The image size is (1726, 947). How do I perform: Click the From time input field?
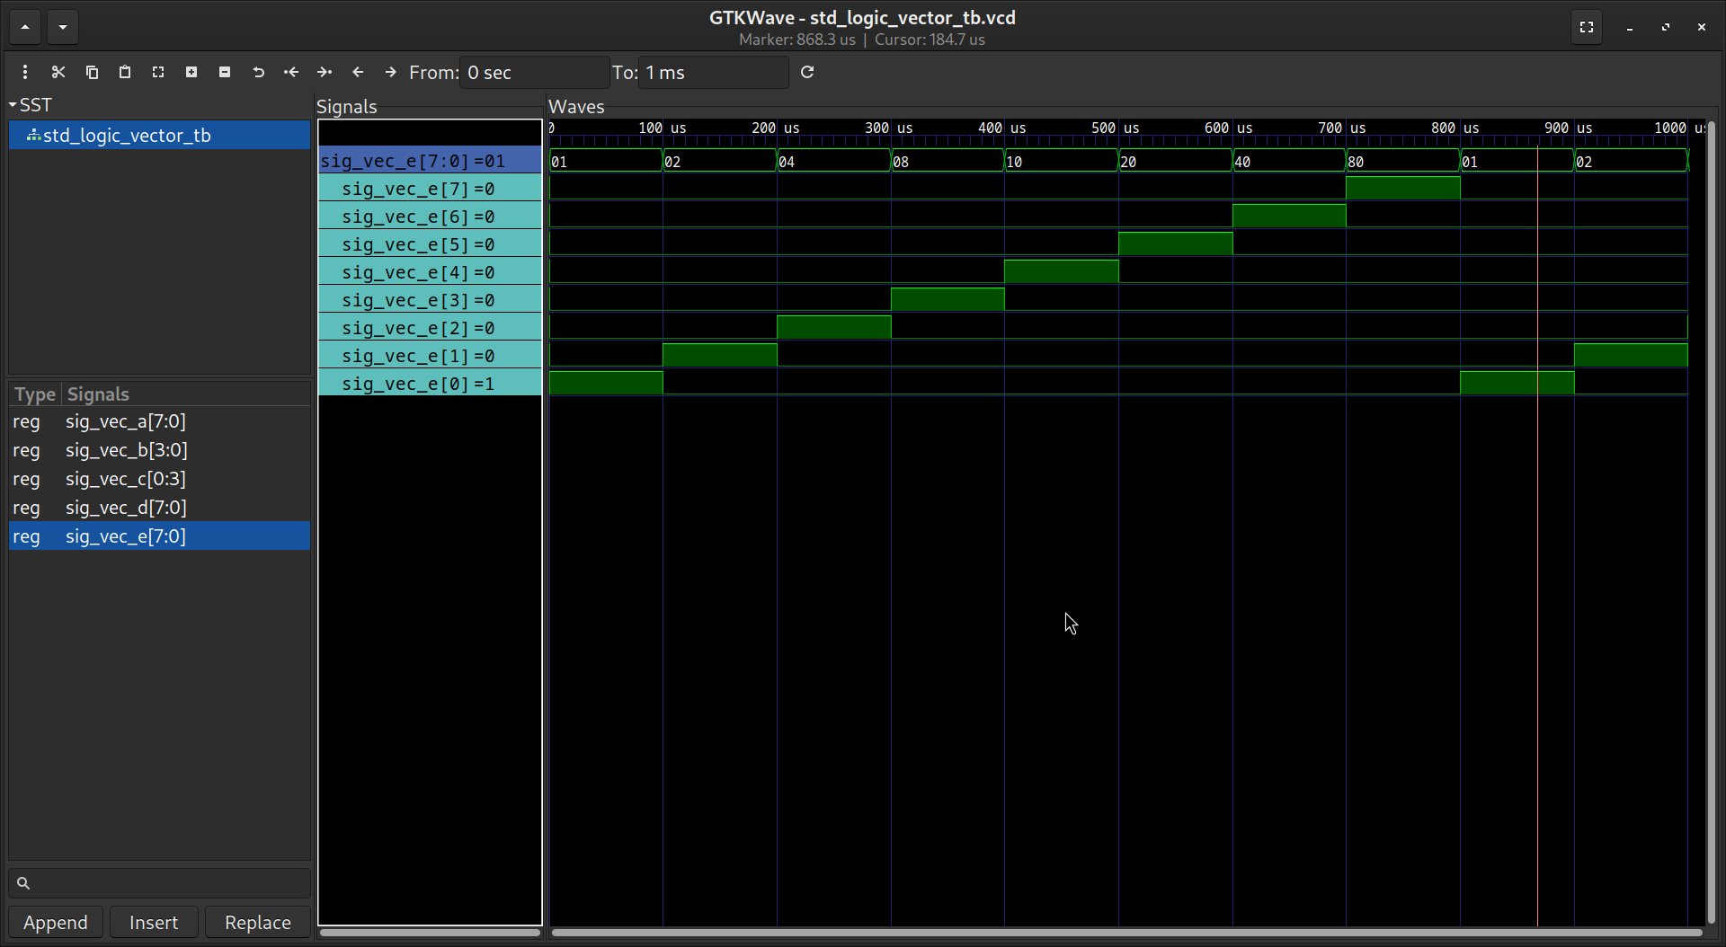pos(534,72)
